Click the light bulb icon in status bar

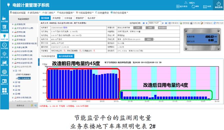coord(32,106)
